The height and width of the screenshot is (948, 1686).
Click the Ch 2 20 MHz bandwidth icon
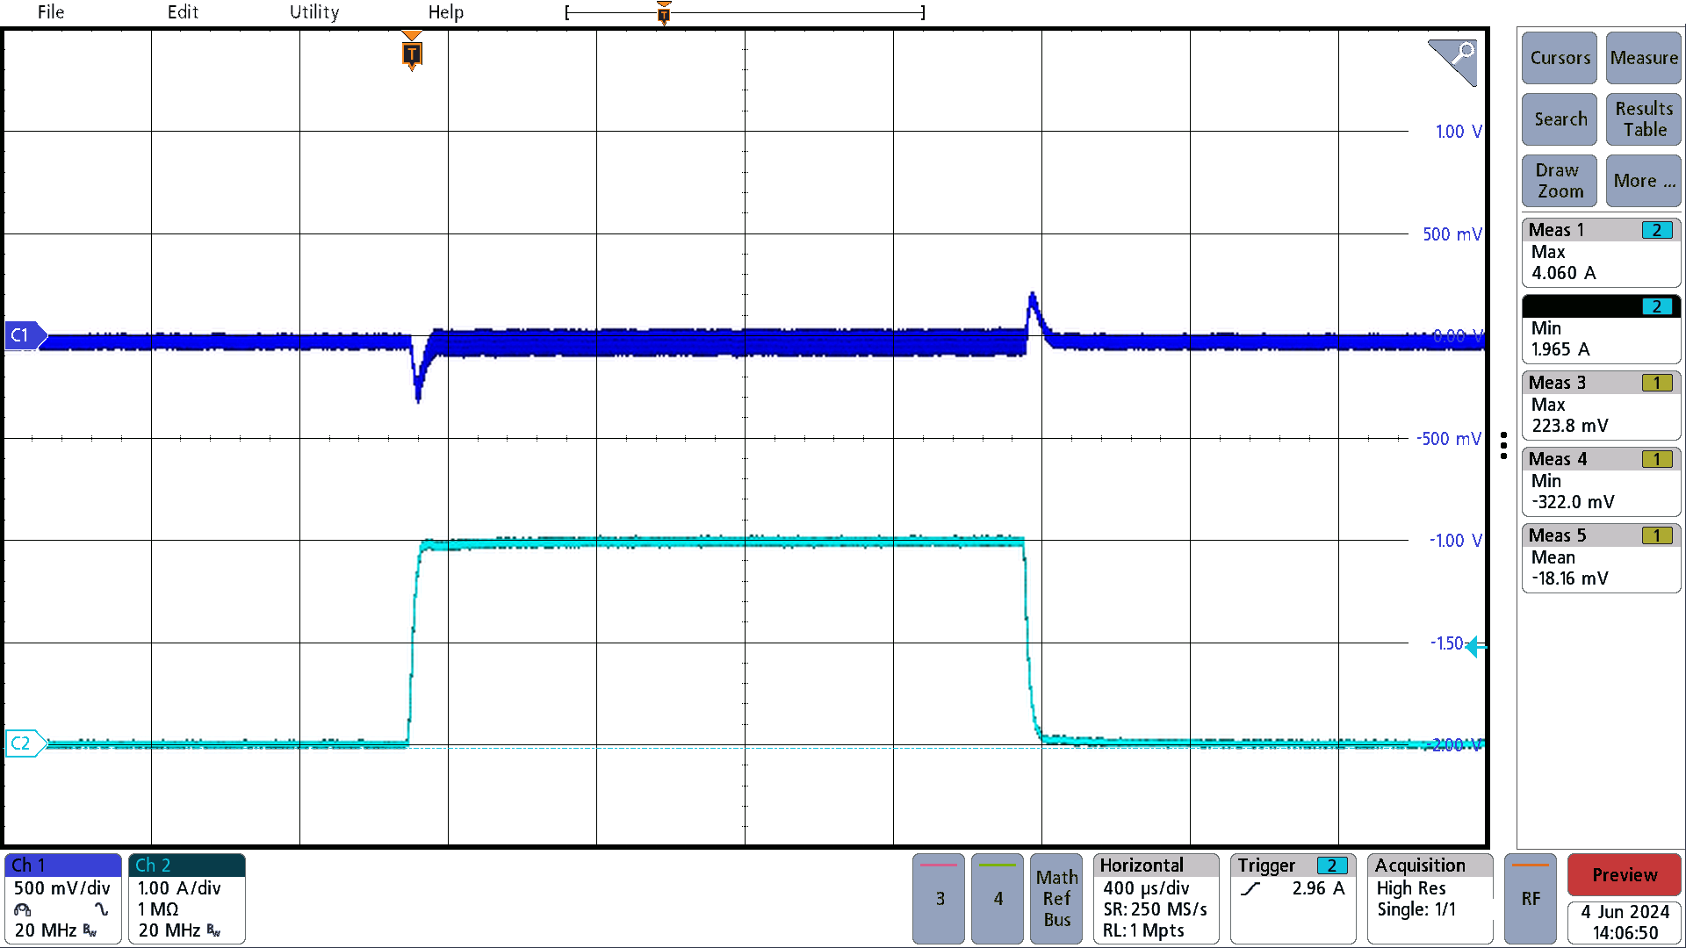(214, 930)
